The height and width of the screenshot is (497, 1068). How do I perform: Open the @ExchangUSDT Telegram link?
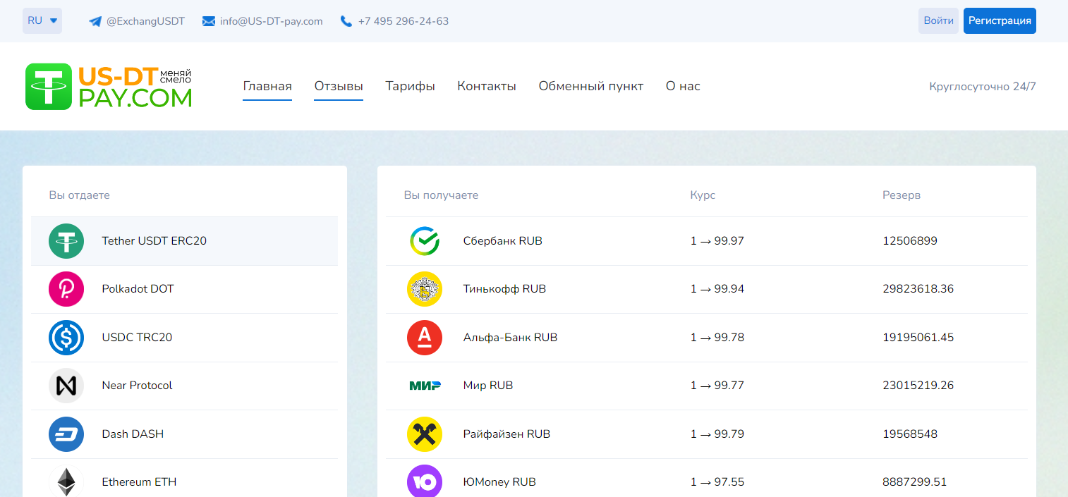(145, 21)
